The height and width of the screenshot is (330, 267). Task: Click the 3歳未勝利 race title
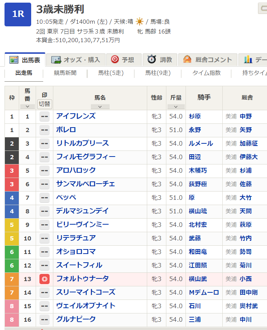point(60,9)
